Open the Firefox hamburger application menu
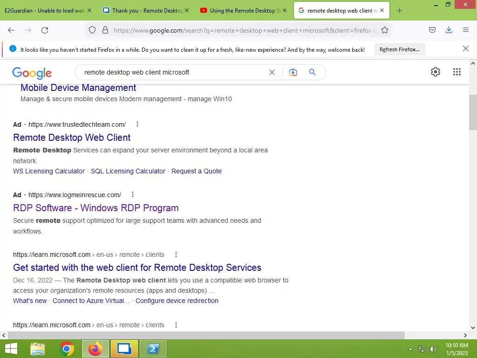The width and height of the screenshot is (477, 358). pos(465,30)
